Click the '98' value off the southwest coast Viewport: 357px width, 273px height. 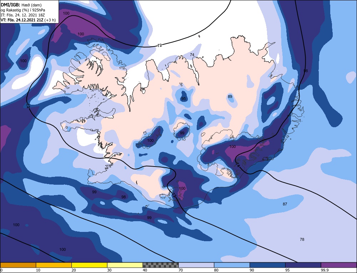click(124, 197)
